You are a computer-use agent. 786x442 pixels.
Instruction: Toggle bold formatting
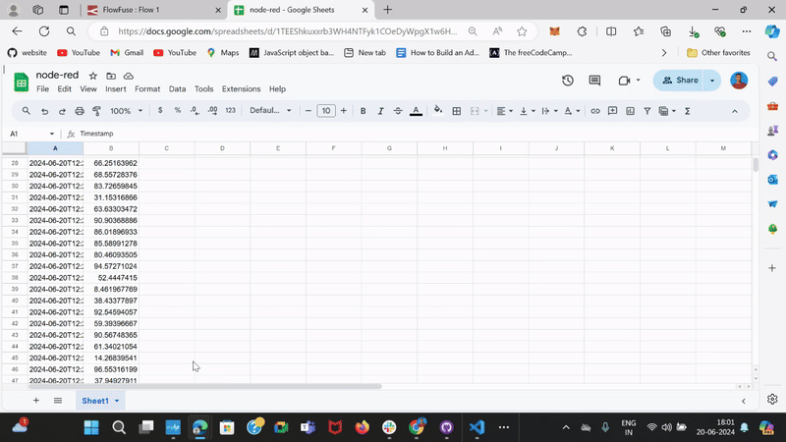coord(363,111)
